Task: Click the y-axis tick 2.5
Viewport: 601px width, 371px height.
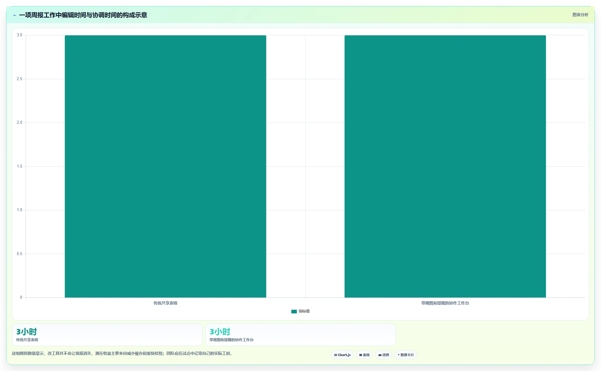Action: [20, 79]
